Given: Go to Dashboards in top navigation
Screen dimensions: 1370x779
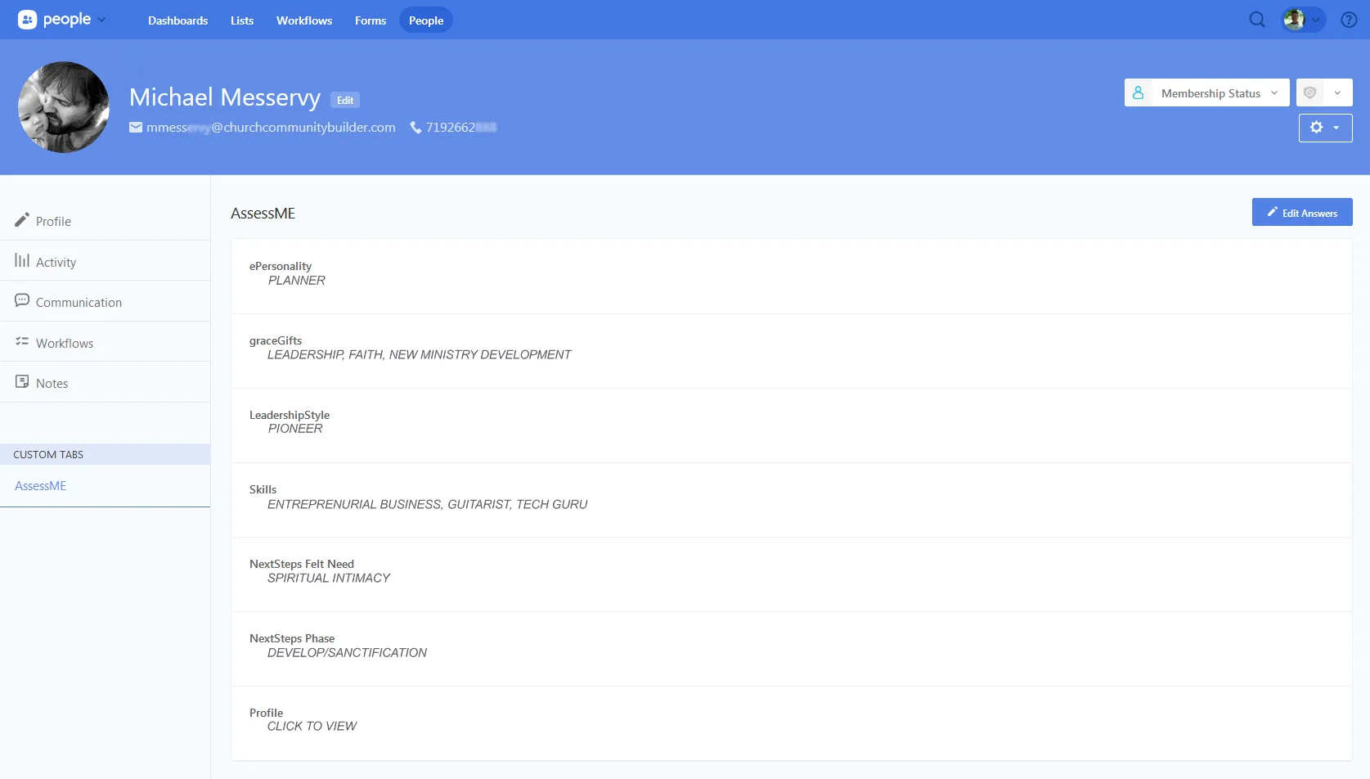Looking at the screenshot, I should click(x=177, y=20).
